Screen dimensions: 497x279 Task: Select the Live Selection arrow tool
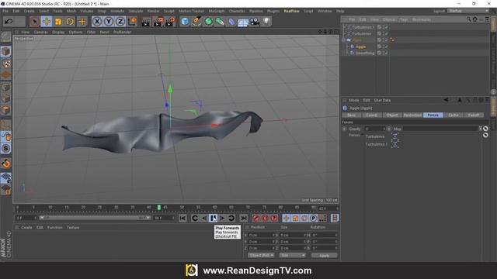(34, 22)
